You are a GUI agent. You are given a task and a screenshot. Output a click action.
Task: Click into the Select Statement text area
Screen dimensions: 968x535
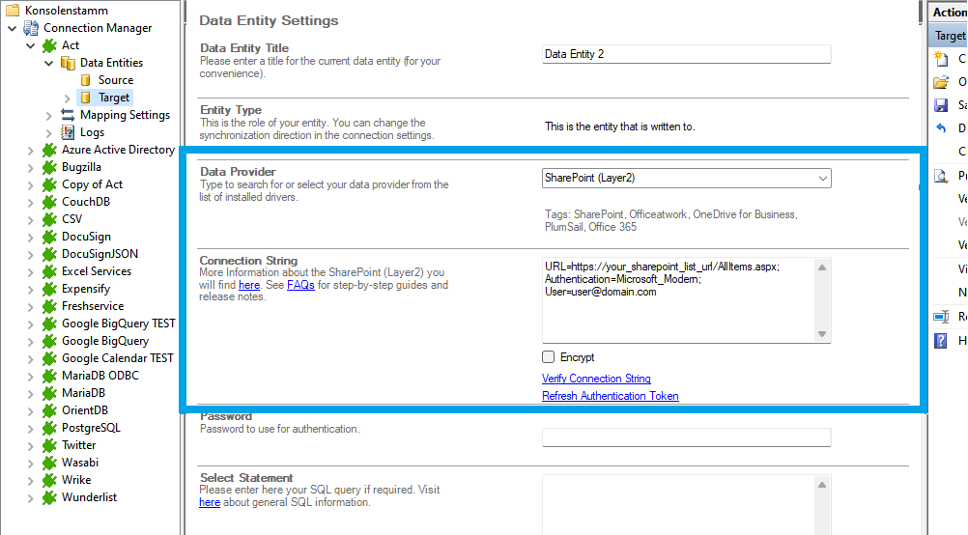[x=679, y=505]
